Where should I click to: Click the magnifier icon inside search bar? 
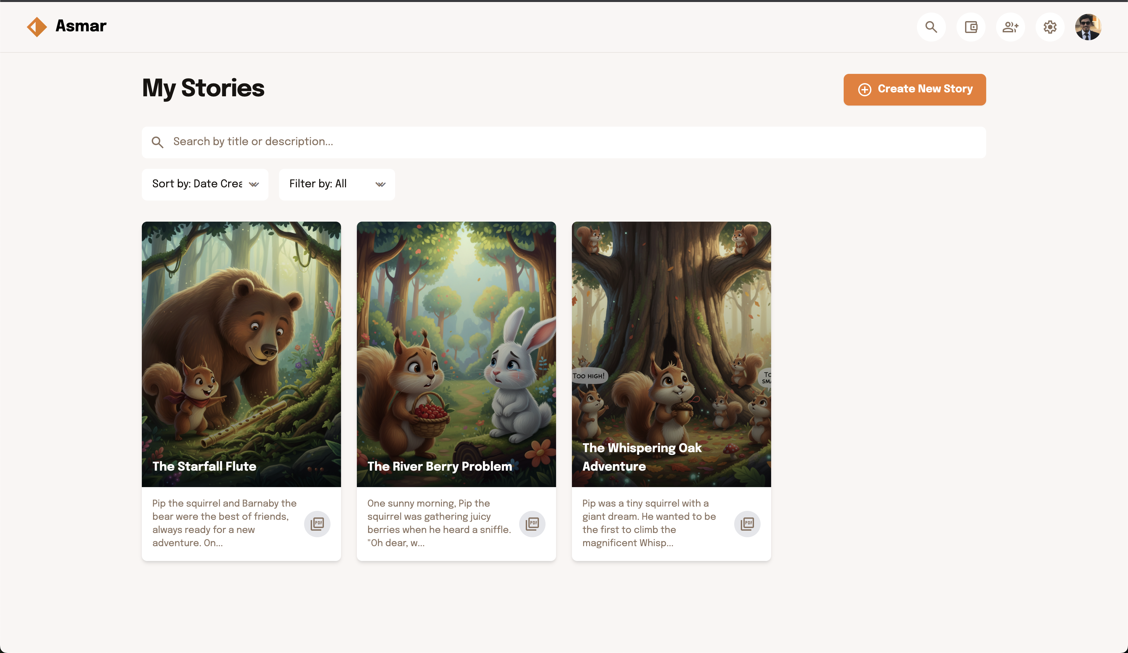[x=158, y=142]
